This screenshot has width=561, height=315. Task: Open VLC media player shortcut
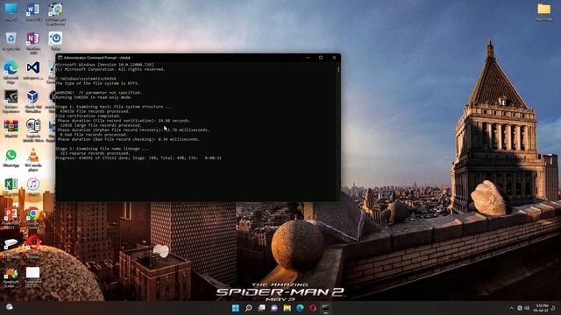point(33,159)
